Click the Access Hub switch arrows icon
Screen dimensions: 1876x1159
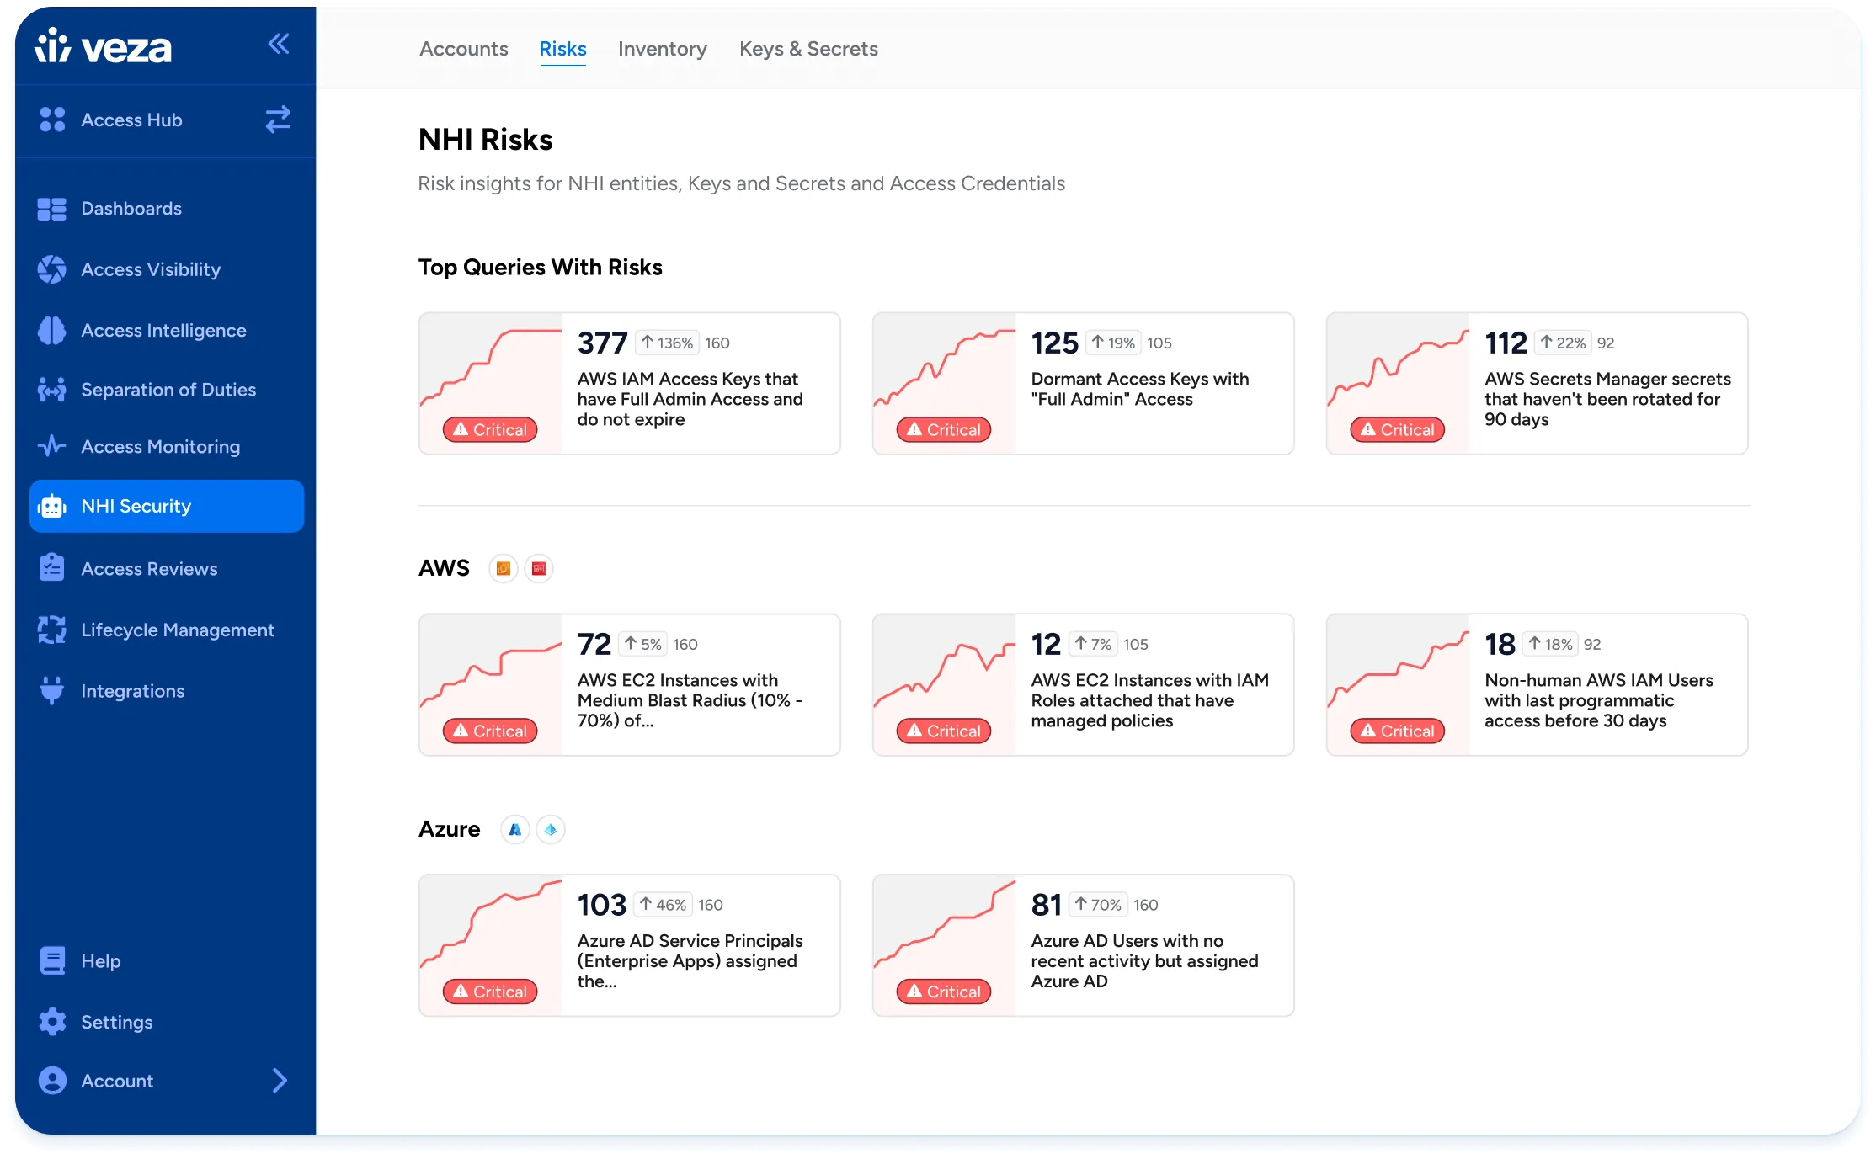coord(278,120)
